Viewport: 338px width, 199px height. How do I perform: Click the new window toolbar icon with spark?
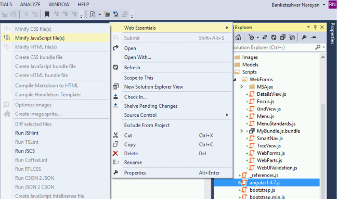107,15
